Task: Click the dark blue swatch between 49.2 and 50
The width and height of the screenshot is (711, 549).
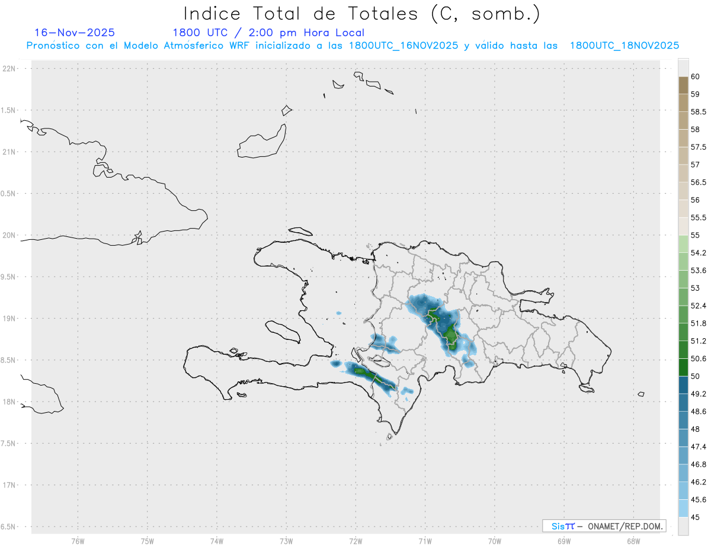Action: tap(683, 385)
